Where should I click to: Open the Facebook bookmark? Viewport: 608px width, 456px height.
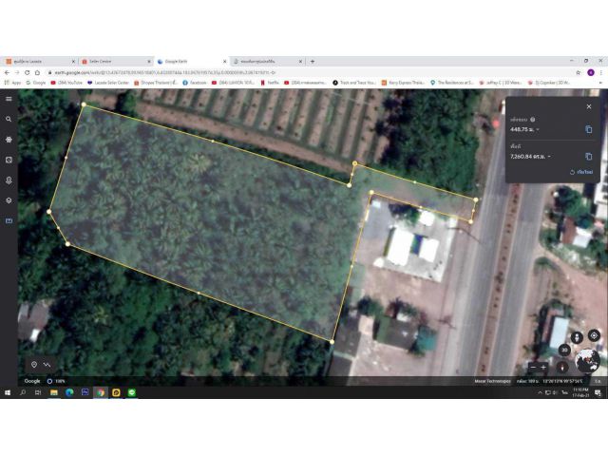[194, 83]
